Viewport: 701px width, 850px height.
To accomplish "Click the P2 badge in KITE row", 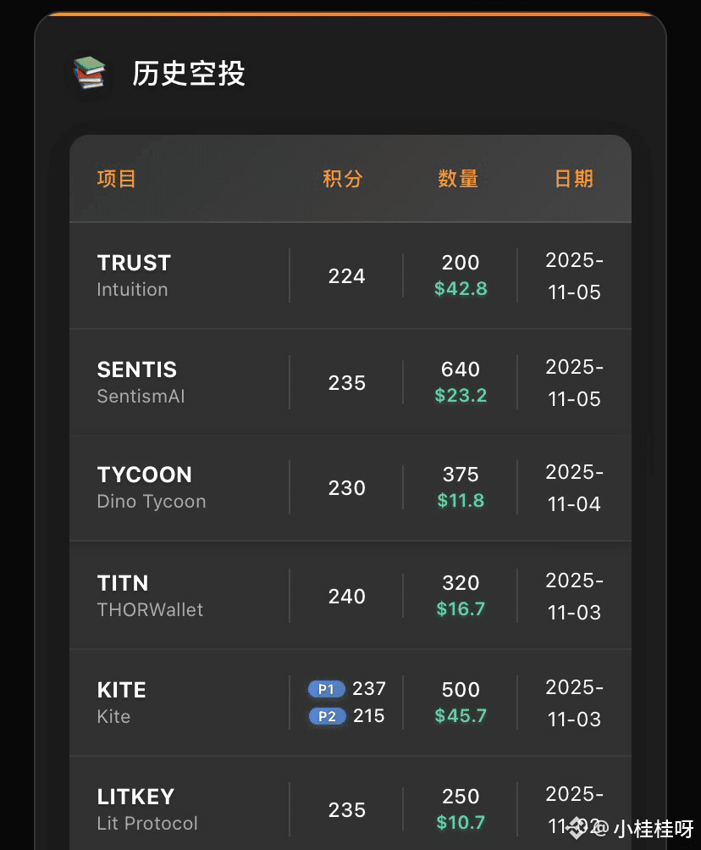I will 327,716.
